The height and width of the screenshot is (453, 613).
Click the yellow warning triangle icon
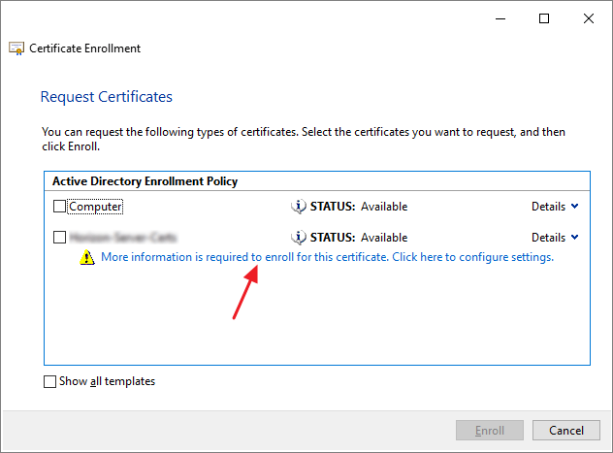[87, 258]
